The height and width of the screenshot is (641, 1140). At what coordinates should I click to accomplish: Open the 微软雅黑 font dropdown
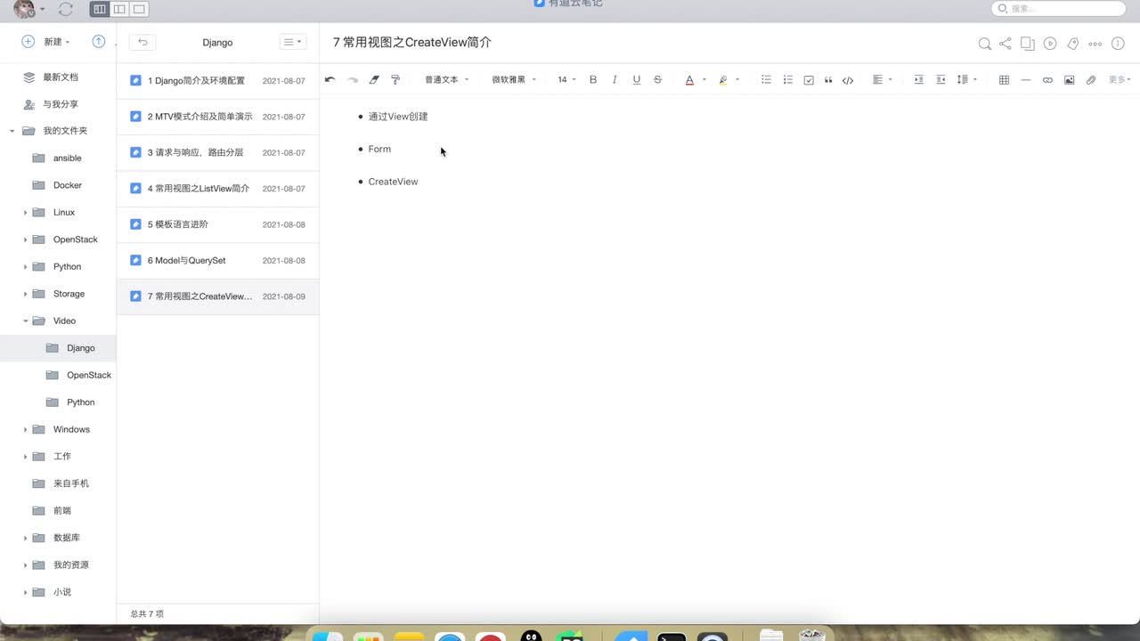pyautogui.click(x=514, y=79)
